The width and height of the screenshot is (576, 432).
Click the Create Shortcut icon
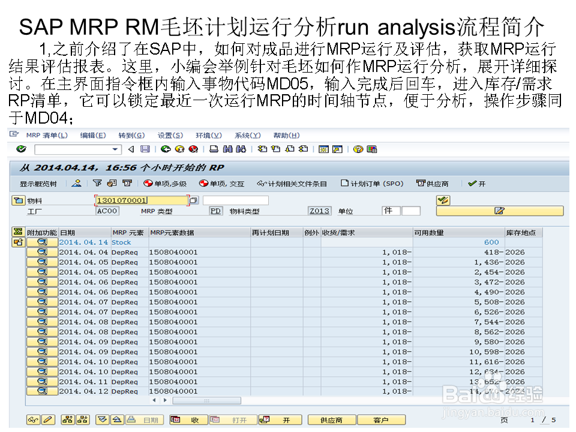tap(337, 149)
